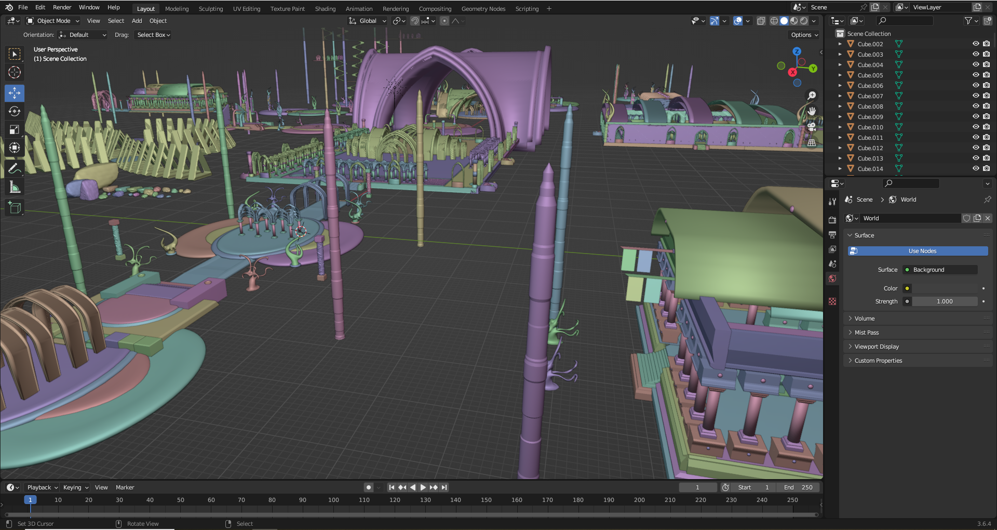Activate the Scale tool
997x530 pixels.
tap(15, 129)
